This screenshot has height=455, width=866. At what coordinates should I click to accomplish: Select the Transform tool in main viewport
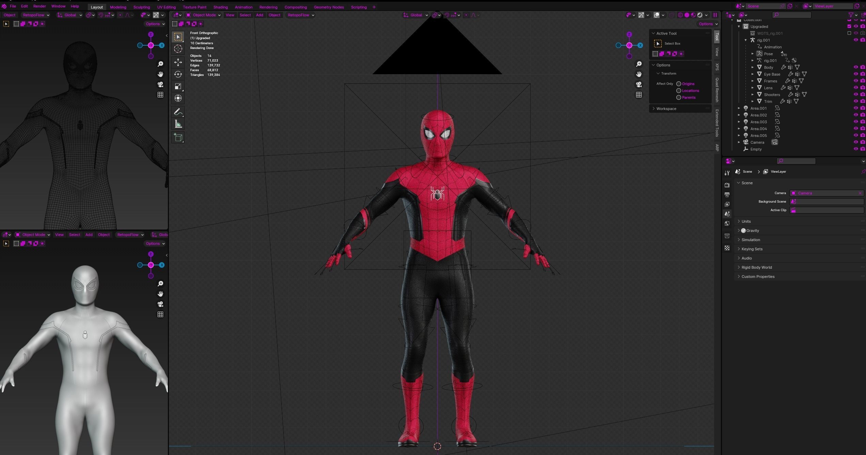[x=178, y=98]
